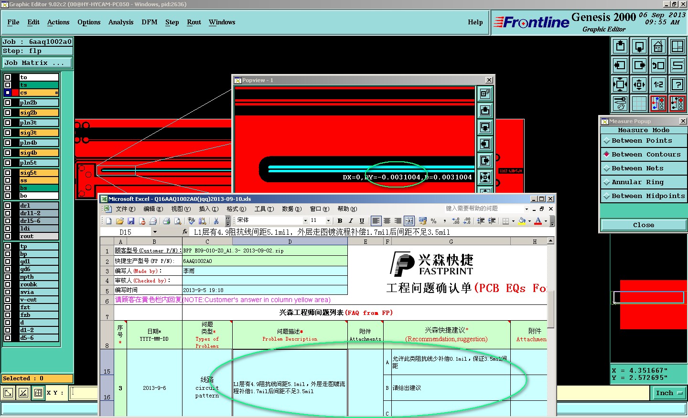Viewport: 688px width, 418px height.
Task: Click the pan down view icon
Action: click(639, 46)
